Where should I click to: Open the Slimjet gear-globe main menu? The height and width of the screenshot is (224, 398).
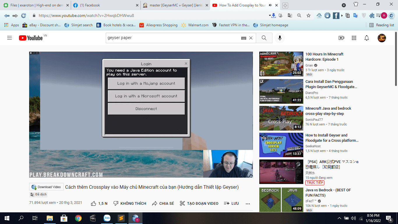pos(392,15)
